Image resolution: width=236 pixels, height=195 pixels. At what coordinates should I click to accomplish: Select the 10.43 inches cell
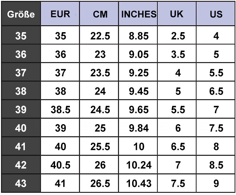139,183
